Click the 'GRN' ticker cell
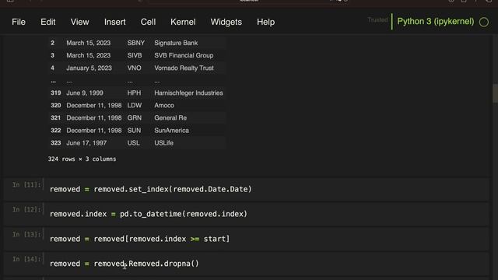This screenshot has width=498, height=280. coord(135,117)
